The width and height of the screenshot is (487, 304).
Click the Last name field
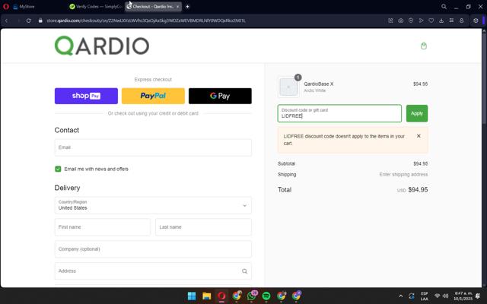(203, 227)
